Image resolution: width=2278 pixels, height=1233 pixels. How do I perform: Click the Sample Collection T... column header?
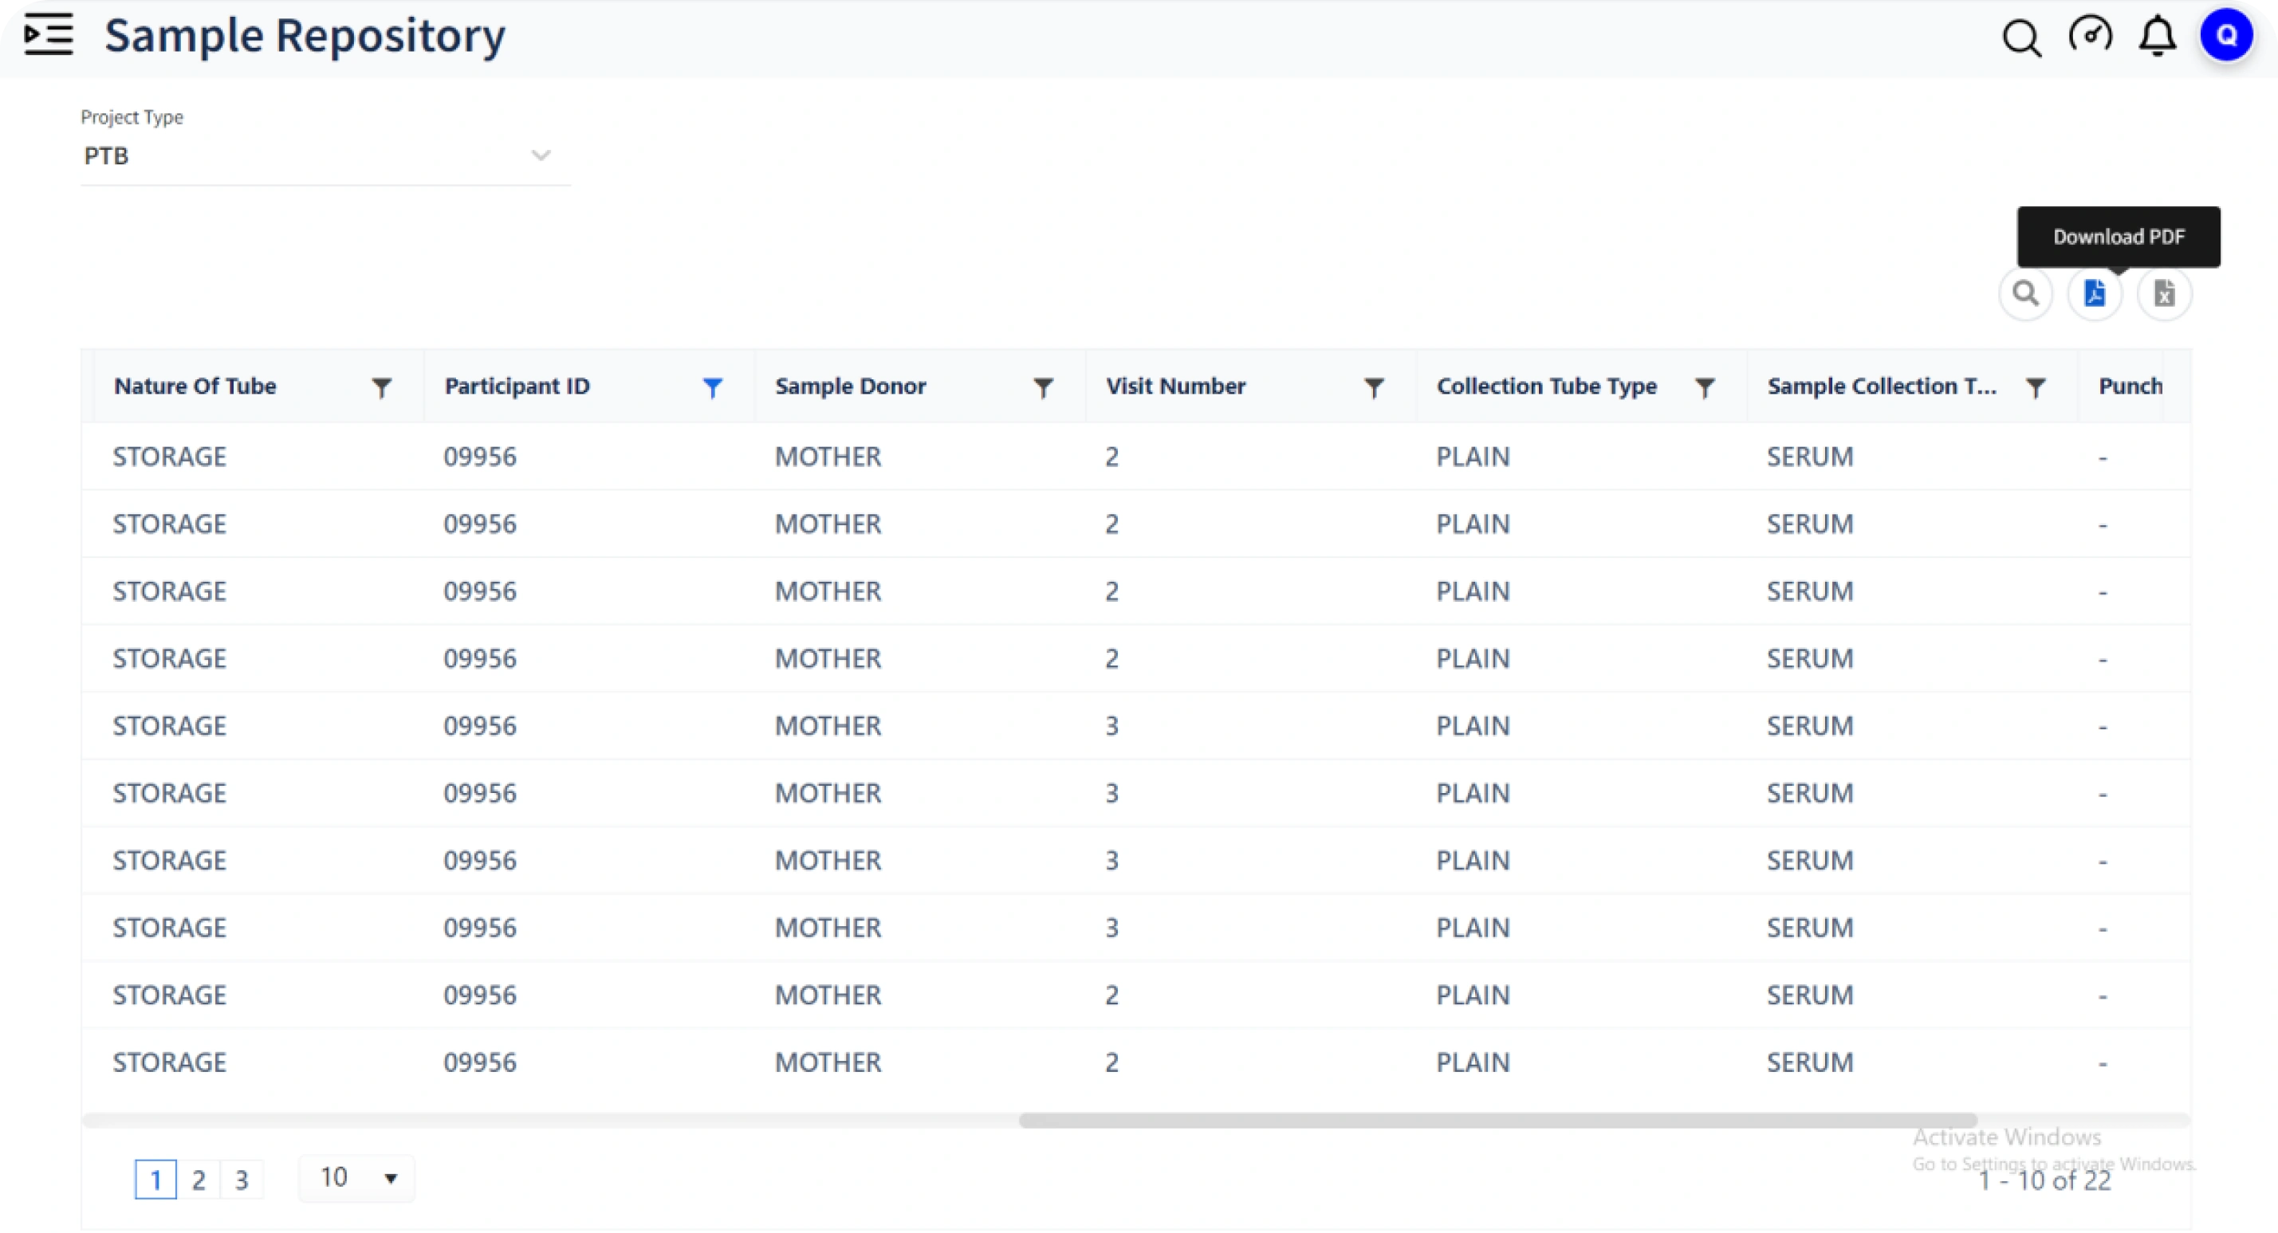tap(1882, 387)
